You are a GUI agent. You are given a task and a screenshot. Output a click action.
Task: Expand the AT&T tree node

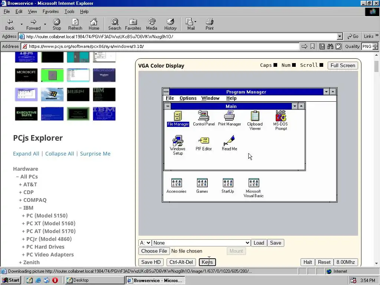[20, 185]
